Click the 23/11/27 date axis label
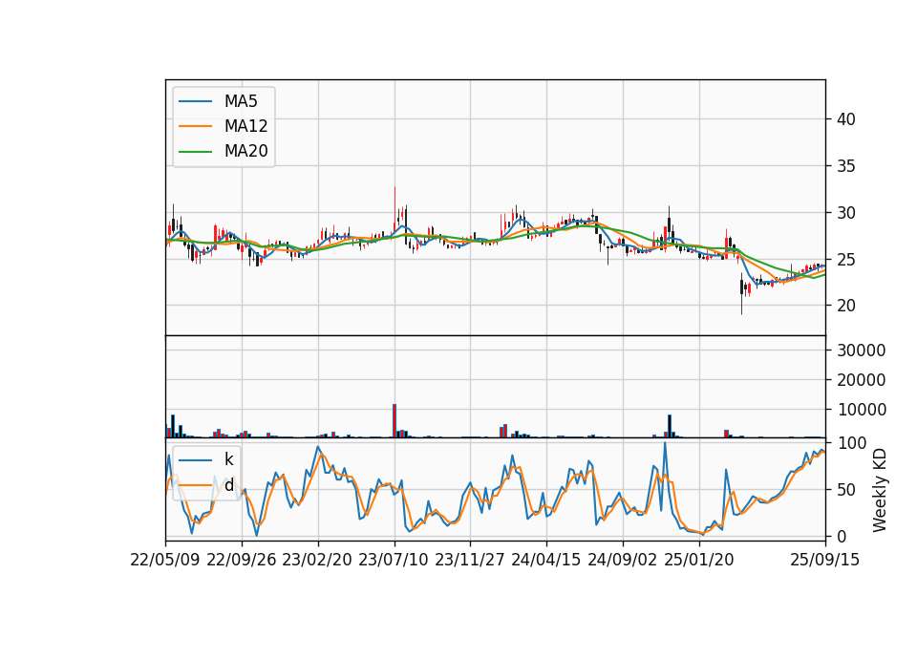The image size is (917, 659). 470,560
